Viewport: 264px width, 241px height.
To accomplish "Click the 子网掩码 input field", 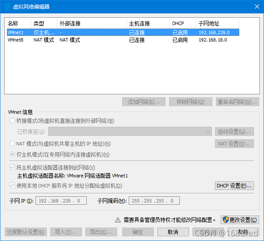I will (x=154, y=201).
